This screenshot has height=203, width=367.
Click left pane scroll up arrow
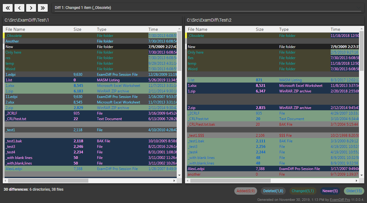click(179, 29)
